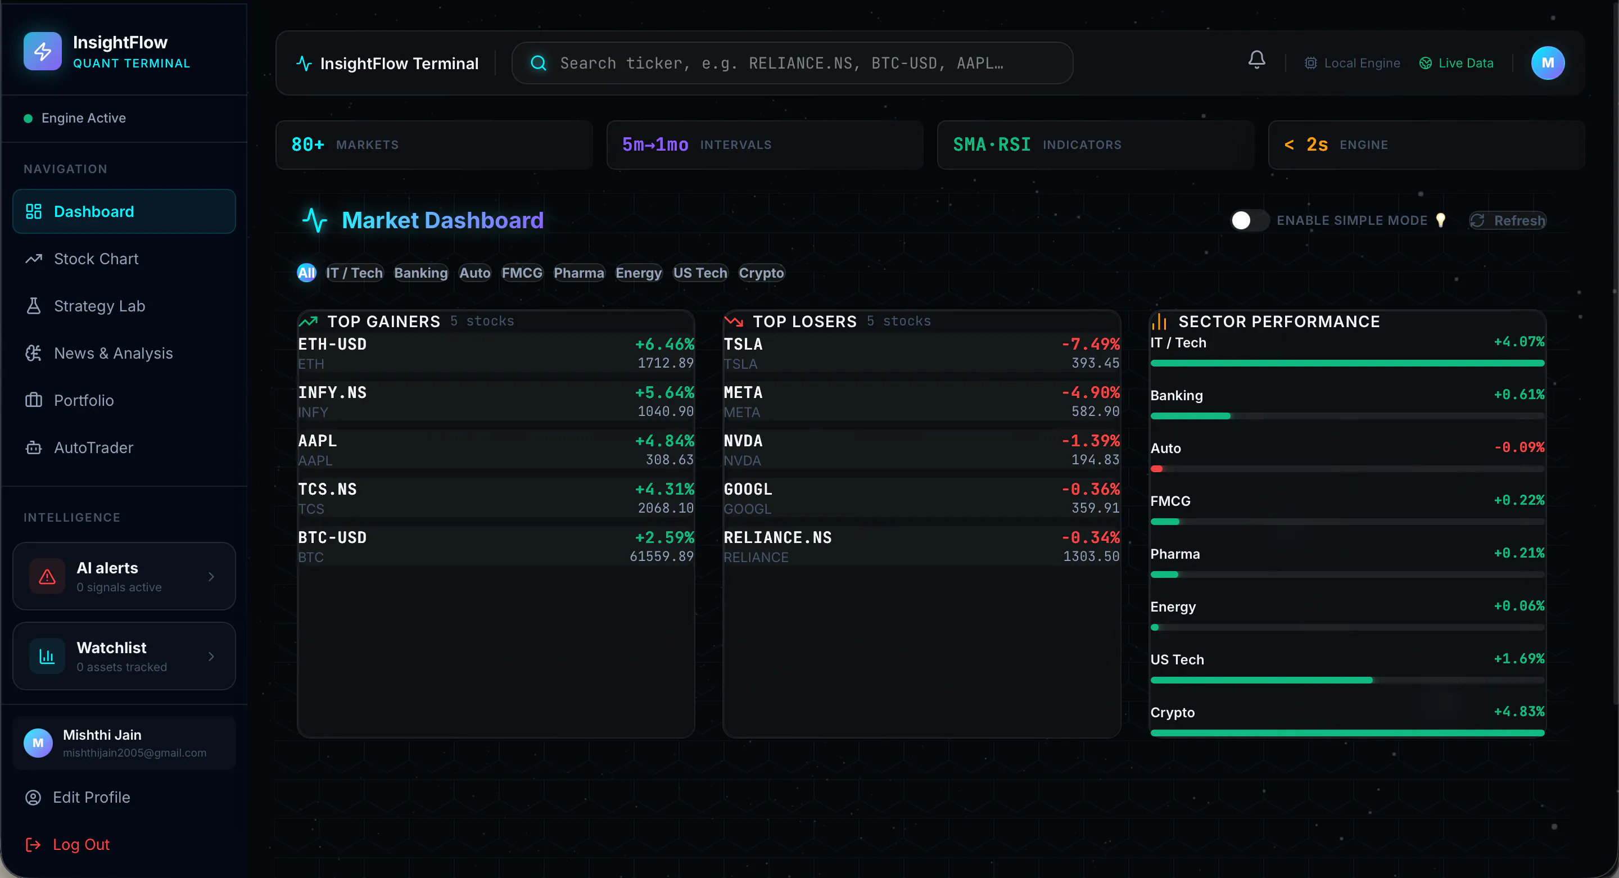Expand the AI alerts chevron
Screen dimensions: 1619x878
click(x=211, y=576)
